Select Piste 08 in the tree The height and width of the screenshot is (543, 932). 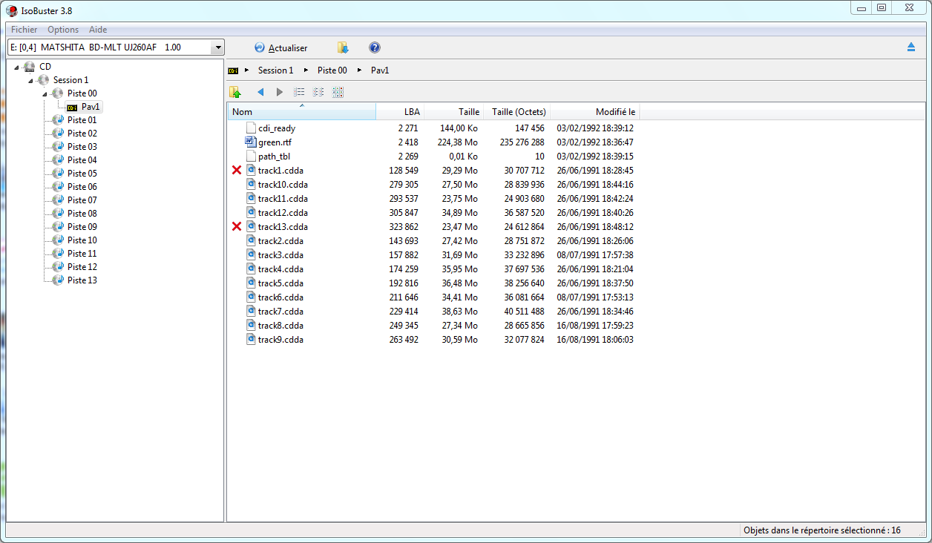pyautogui.click(x=82, y=214)
